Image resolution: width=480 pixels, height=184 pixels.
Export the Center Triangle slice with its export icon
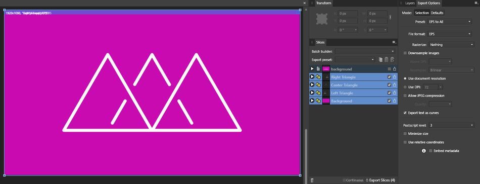click(x=395, y=85)
